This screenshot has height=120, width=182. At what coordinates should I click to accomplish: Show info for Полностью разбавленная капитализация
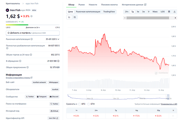pos(7,48)
